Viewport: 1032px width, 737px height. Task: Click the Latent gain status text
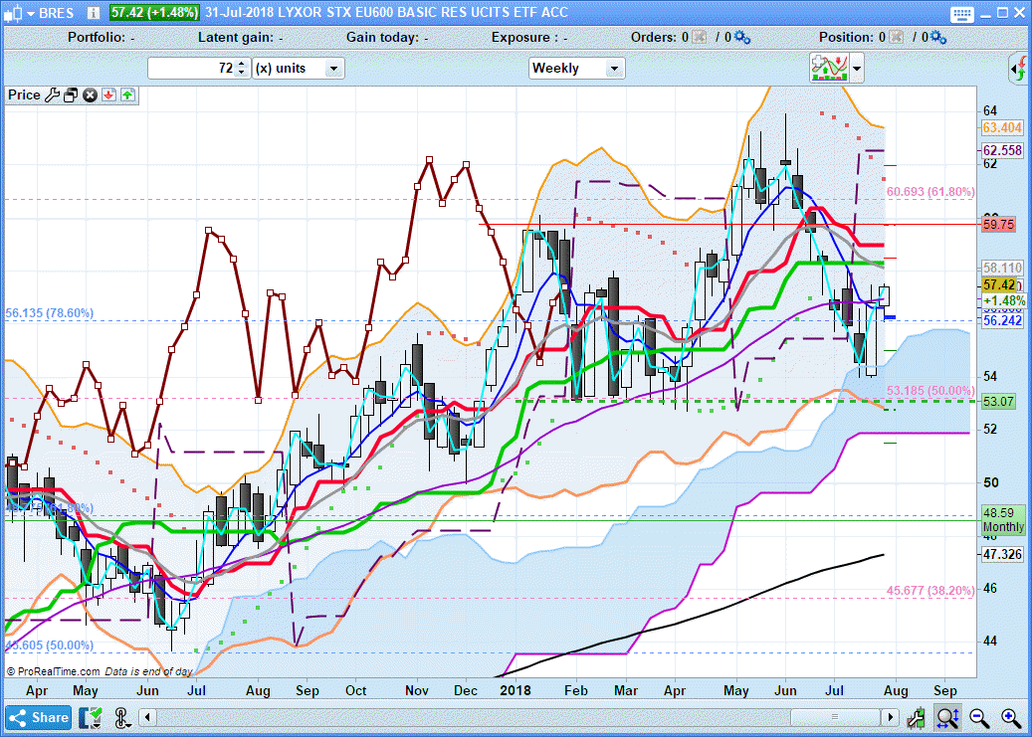(x=240, y=38)
